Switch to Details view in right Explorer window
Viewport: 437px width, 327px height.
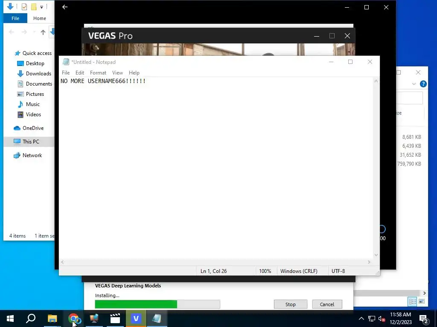[x=413, y=301]
